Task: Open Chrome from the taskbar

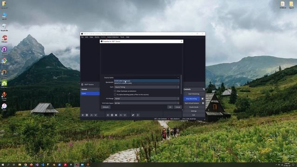Action: (x=26, y=165)
